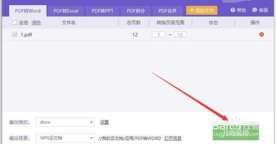Click the 转换页面范围 column header
276x144 pixels.
[171, 23]
